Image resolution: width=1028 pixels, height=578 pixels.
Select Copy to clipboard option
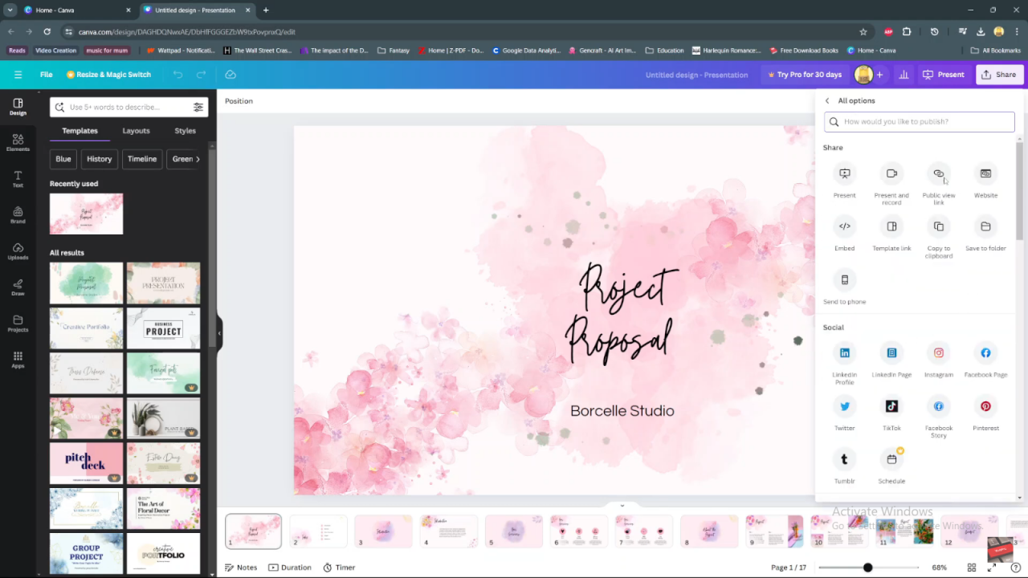pos(939,238)
